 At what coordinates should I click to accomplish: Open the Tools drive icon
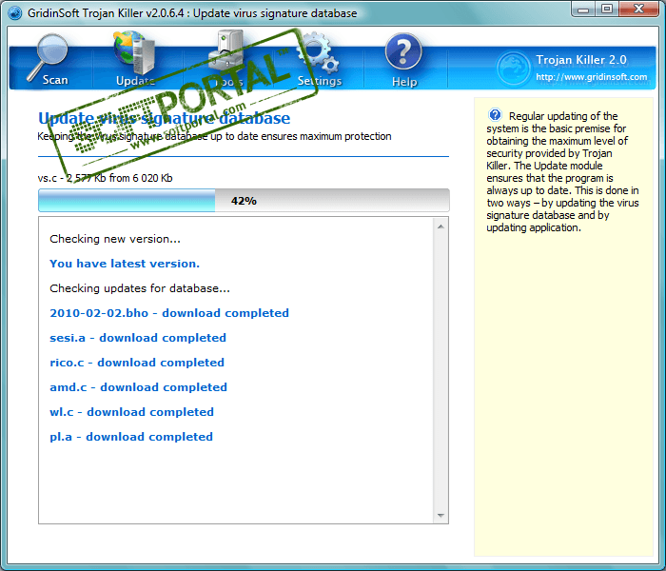[226, 51]
